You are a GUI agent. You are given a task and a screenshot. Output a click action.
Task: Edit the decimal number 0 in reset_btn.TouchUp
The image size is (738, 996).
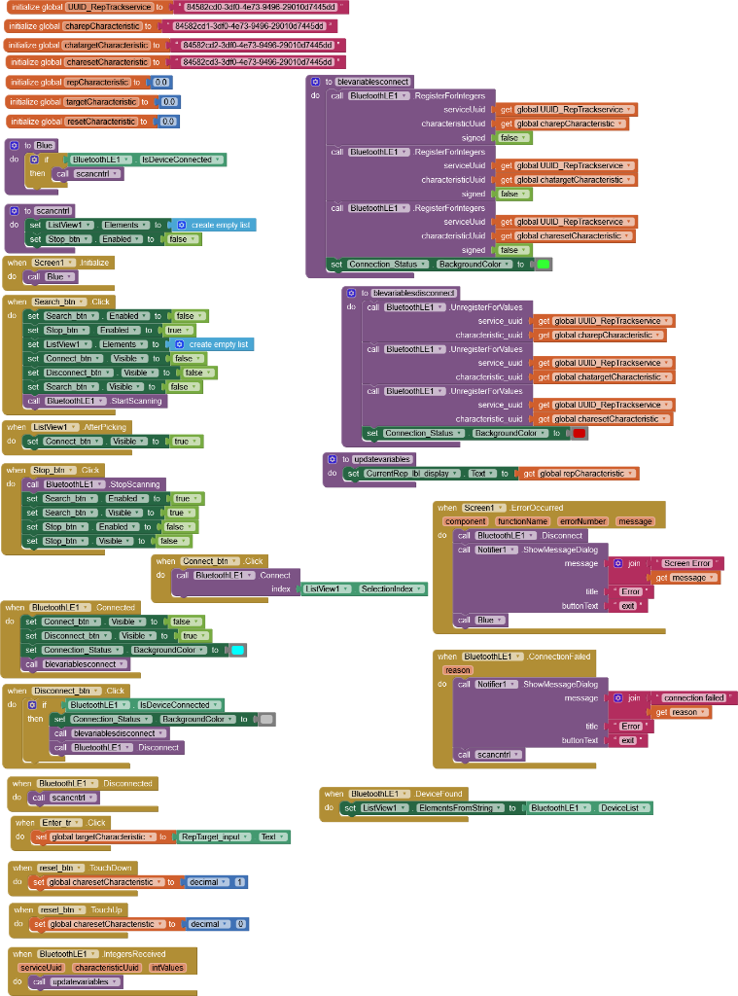coord(241,924)
